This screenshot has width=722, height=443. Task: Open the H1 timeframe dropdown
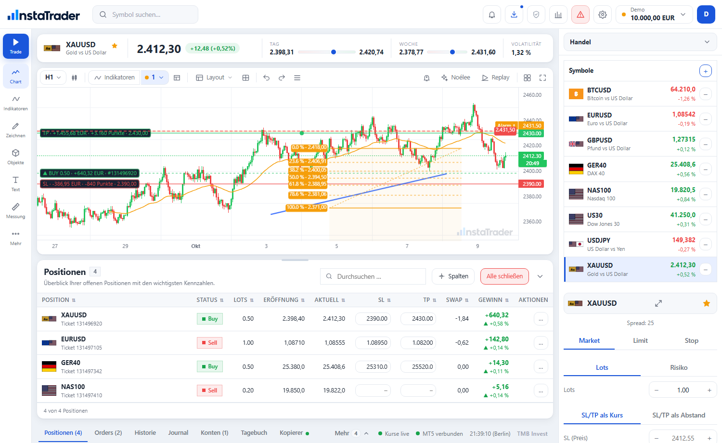(53, 78)
